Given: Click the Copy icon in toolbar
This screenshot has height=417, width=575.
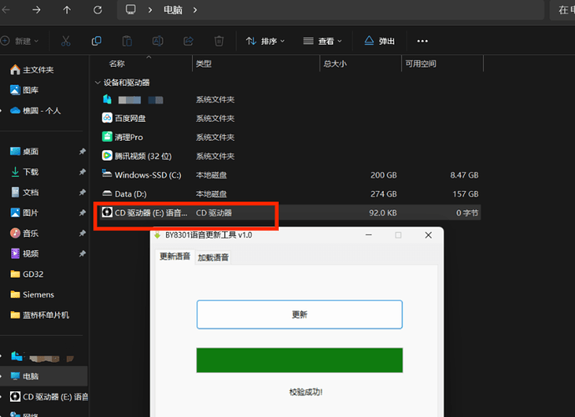Looking at the screenshot, I should point(97,41).
